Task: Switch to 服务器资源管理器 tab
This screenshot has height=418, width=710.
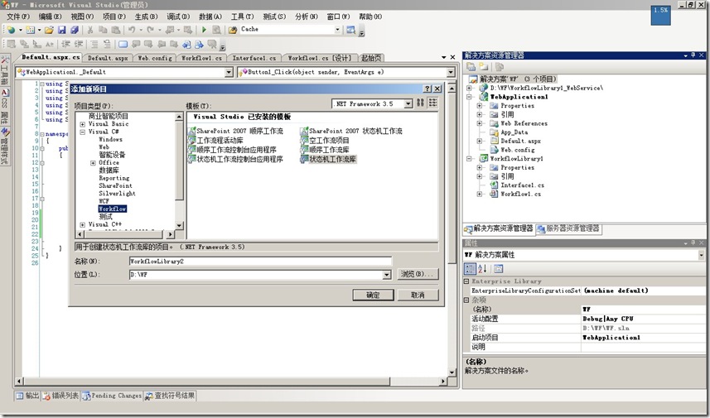Action: tap(568, 229)
